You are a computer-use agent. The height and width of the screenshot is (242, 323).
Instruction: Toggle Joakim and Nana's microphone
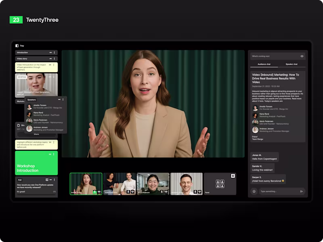(128, 192)
